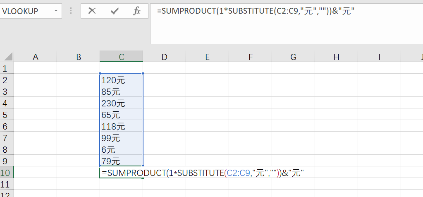423x197 pixels.
Task: Click cell containing 230元
Action: 122,103
